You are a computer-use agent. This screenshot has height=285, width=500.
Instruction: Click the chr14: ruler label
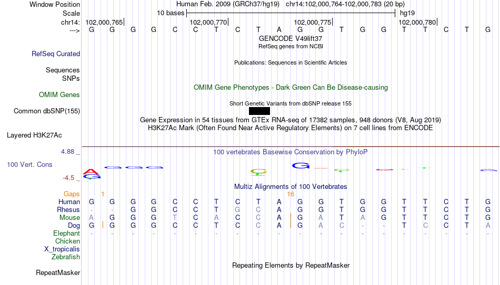coord(71,22)
